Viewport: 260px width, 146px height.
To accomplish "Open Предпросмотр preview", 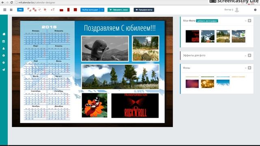I will [x=144, y=10].
